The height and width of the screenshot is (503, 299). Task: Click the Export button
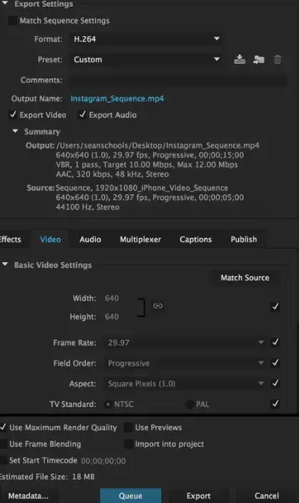coord(199,495)
